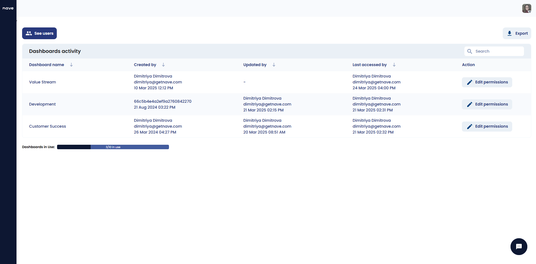Click the profile avatar picture

(526, 8)
